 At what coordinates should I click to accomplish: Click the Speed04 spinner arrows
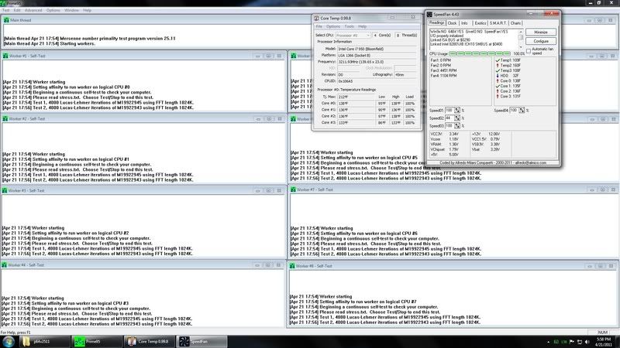coord(522,111)
